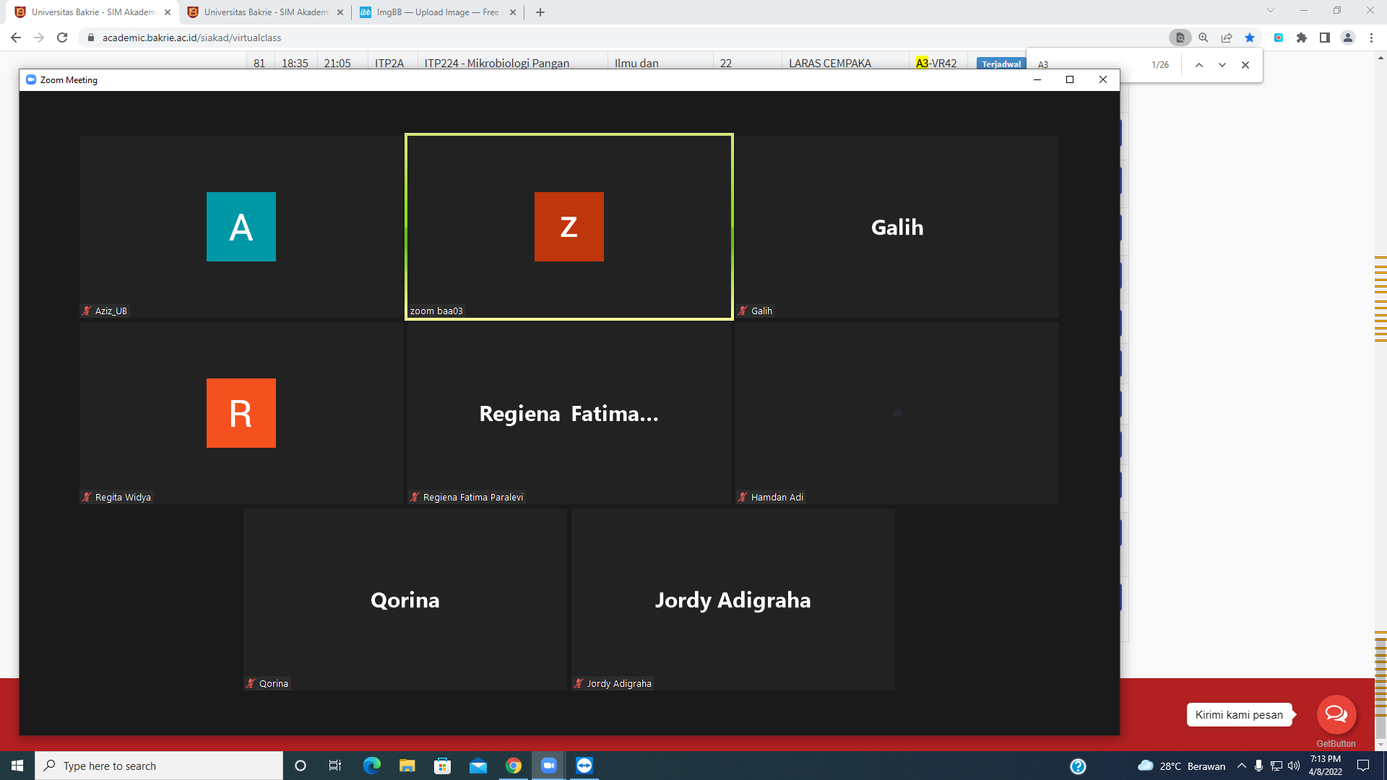The height and width of the screenshot is (780, 1387).
Task: Click the muted mic icon beside Qorina
Action: [x=251, y=683]
